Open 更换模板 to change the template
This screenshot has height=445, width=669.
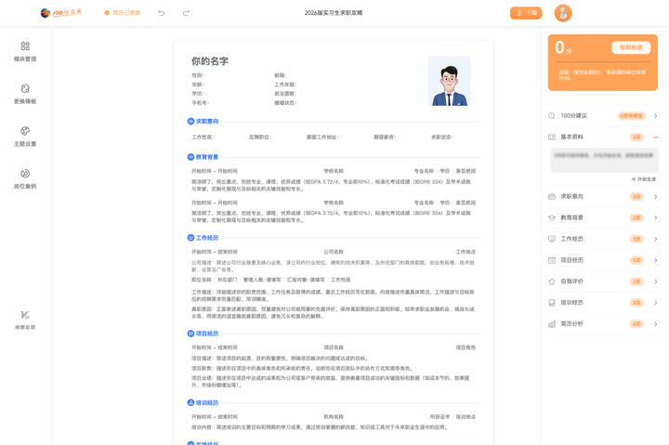coord(25,94)
